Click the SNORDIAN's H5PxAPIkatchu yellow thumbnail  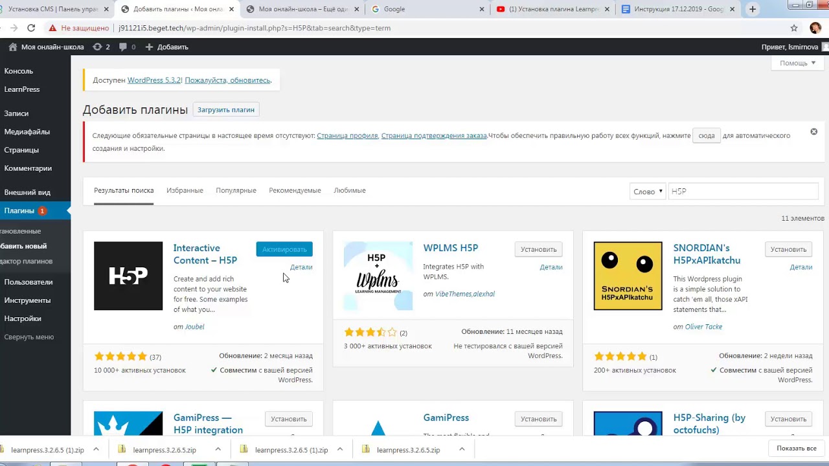628,276
